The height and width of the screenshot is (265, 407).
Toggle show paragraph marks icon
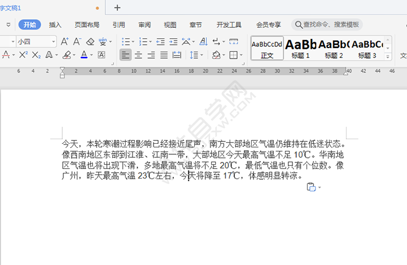tap(216, 42)
